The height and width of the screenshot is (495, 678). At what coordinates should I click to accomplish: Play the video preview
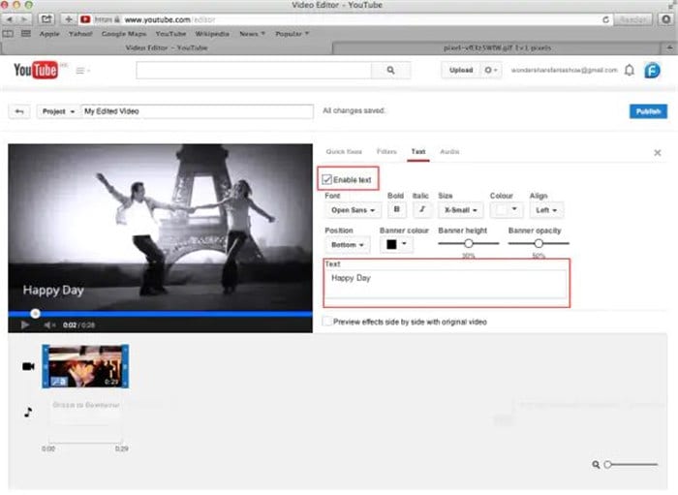(x=24, y=325)
